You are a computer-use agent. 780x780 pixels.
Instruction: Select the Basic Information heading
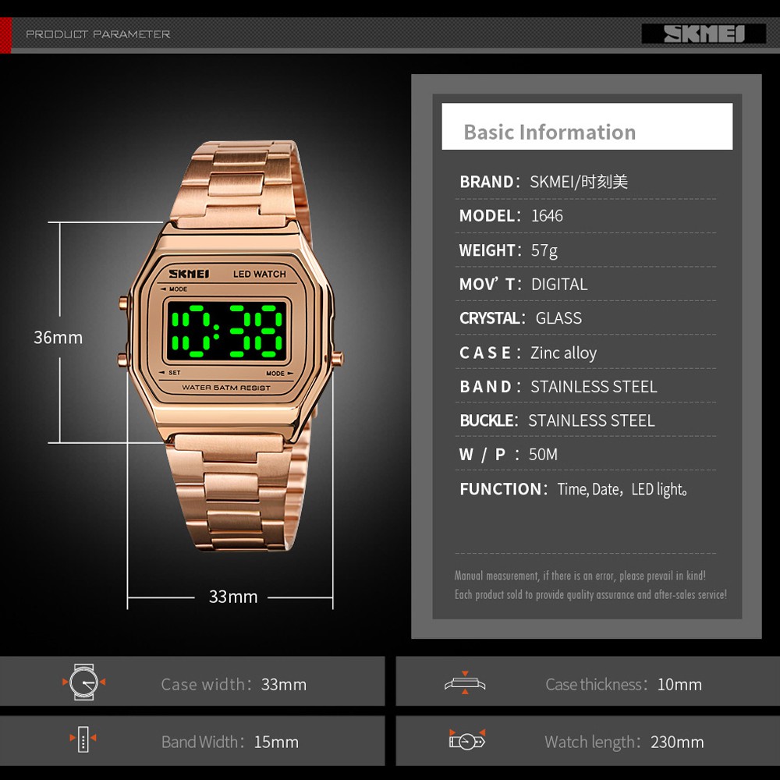click(549, 132)
